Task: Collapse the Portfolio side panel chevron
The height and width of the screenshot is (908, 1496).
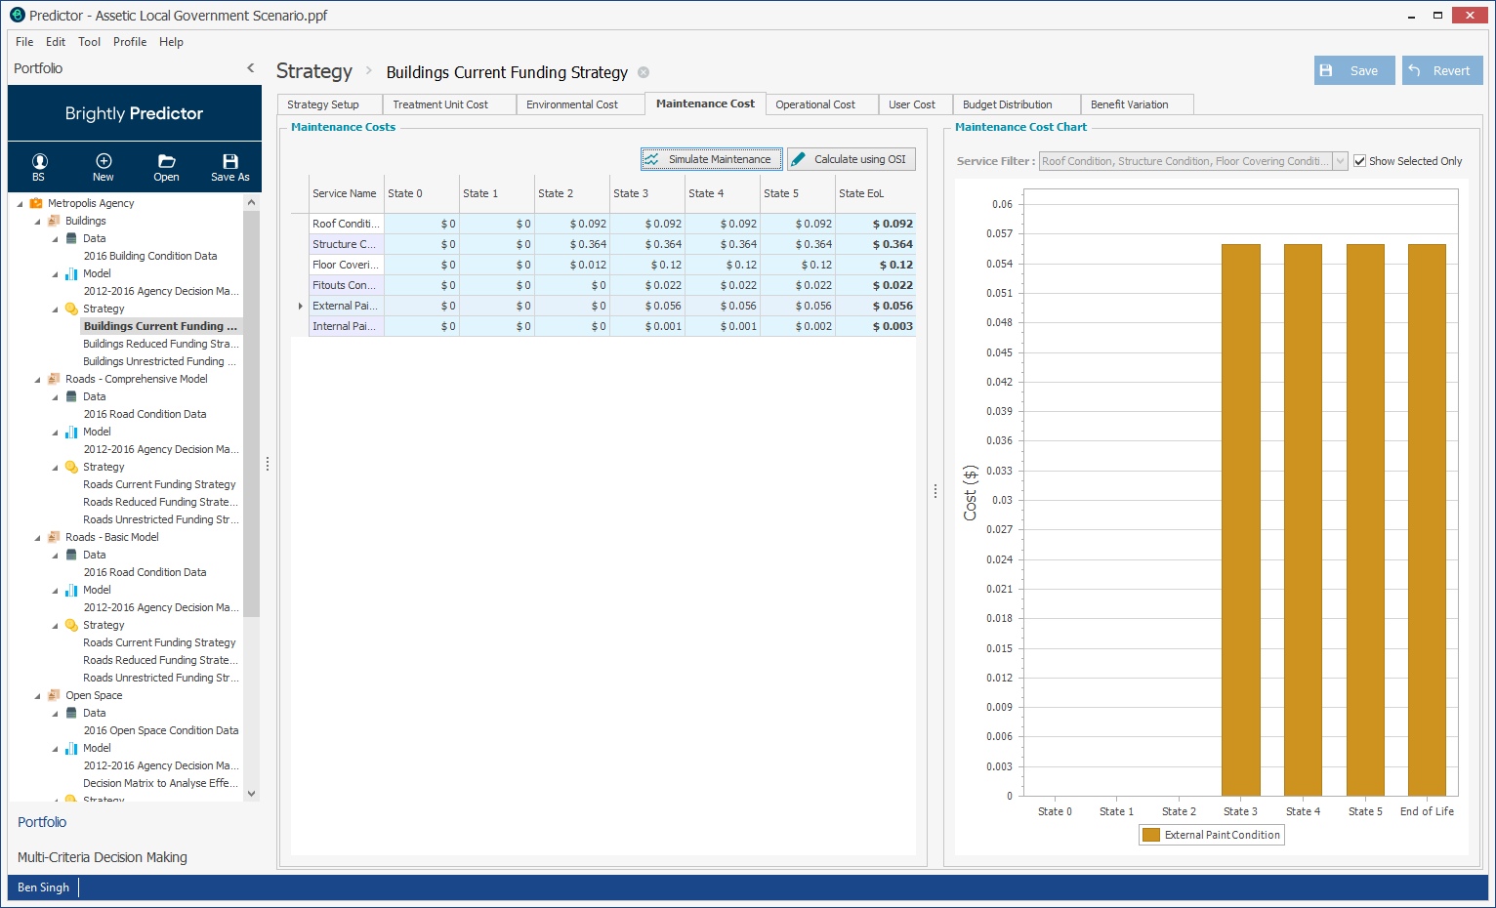Action: tap(251, 68)
